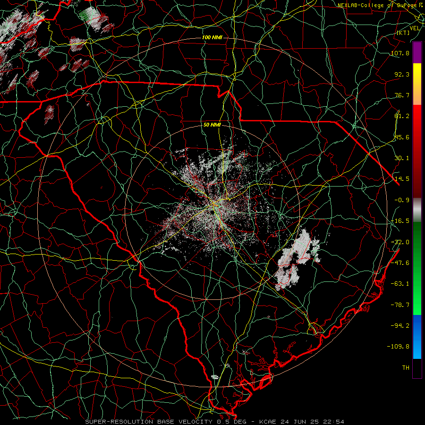Click the blue segment of the color bar
This screenshot has height=425, width=425.
(x=417, y=337)
